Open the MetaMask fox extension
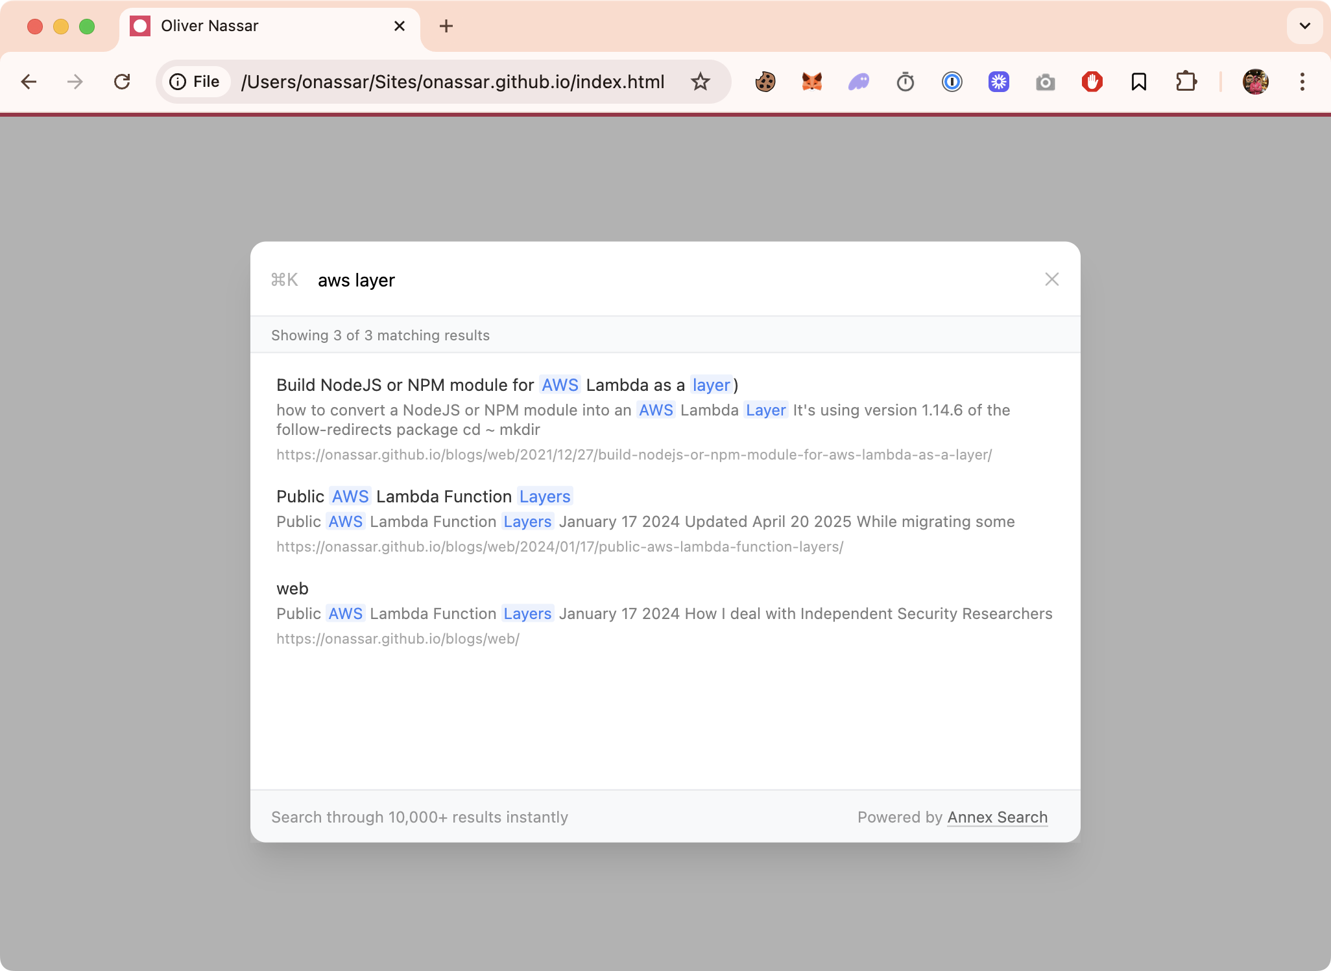 point(812,82)
